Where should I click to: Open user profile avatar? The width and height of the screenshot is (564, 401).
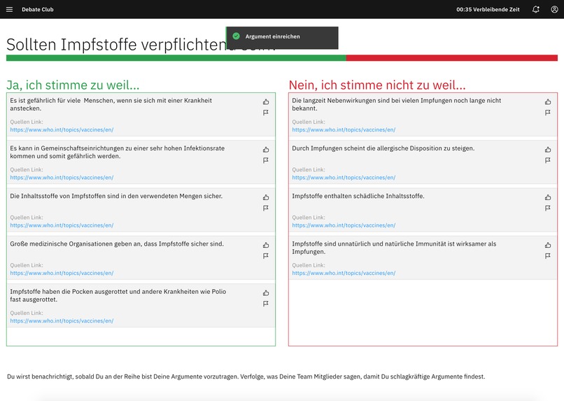tap(554, 9)
